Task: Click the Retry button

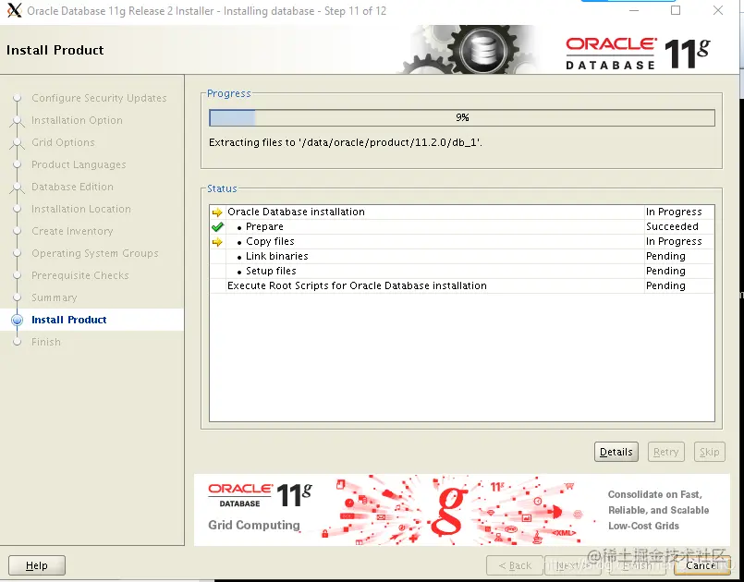Action: [665, 452]
